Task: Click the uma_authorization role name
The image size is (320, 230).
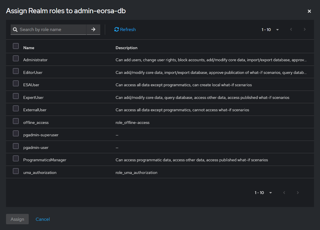Action: [x=40, y=172]
